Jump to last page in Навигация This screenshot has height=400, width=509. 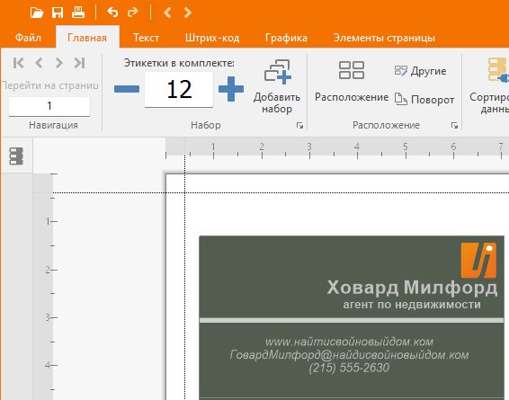tap(79, 63)
